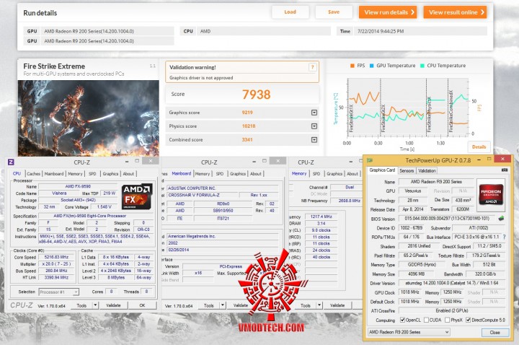This screenshot has height=345, width=519.
Task: Open About tab in first CPU-Z window
Action: [128, 174]
